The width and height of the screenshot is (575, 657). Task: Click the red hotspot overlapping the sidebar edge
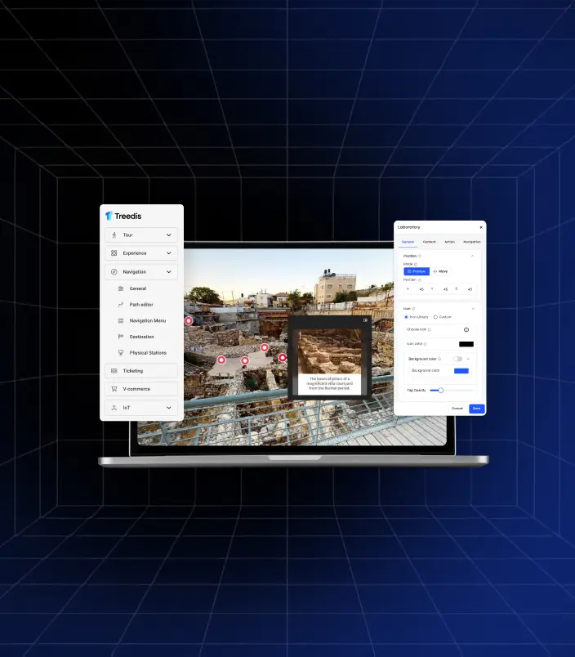point(189,320)
